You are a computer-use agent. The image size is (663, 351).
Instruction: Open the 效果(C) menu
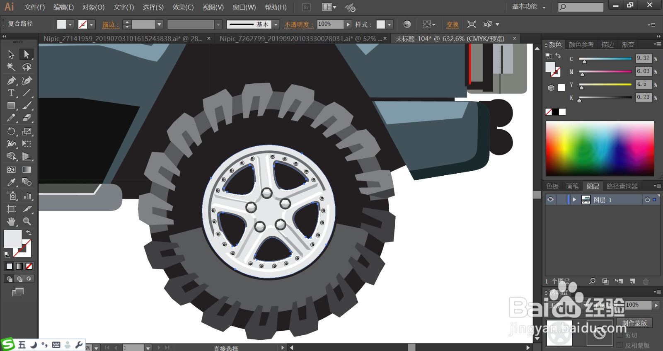[183, 7]
